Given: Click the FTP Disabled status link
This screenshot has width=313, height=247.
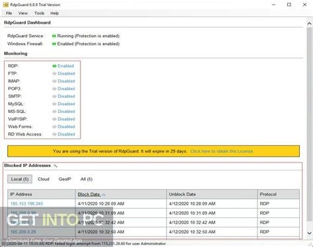Looking at the screenshot, I should (66, 73).
